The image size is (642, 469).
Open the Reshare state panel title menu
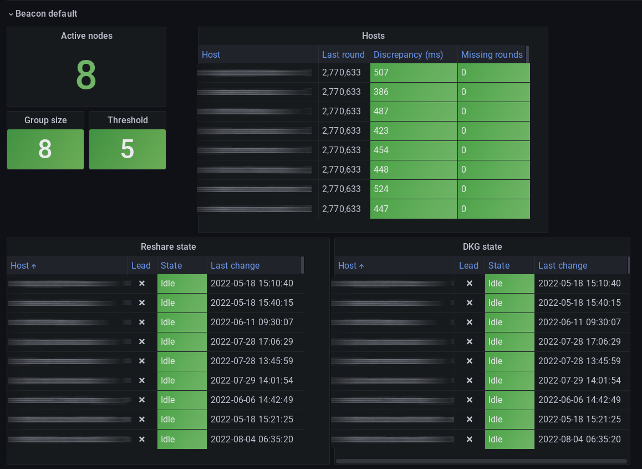click(168, 247)
